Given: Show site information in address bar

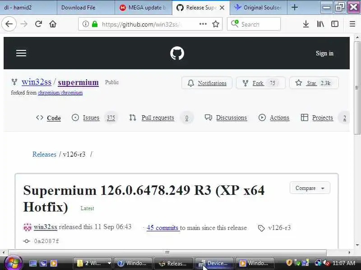Looking at the screenshot, I should click(85, 24).
